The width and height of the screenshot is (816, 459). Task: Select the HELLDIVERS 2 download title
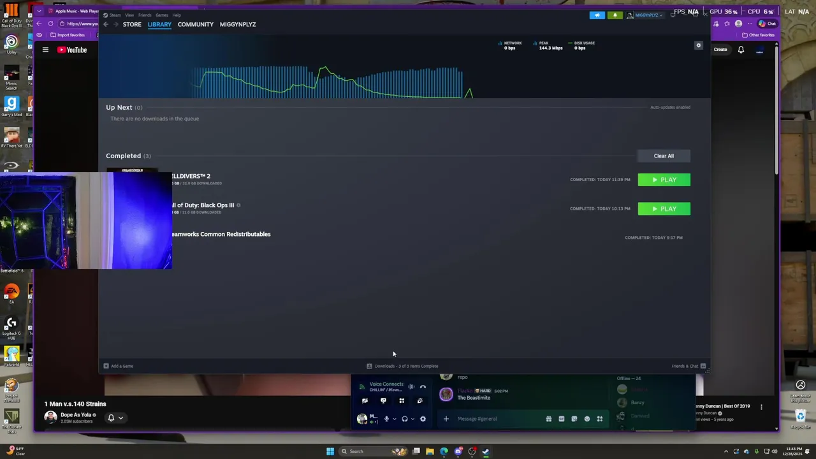point(190,176)
